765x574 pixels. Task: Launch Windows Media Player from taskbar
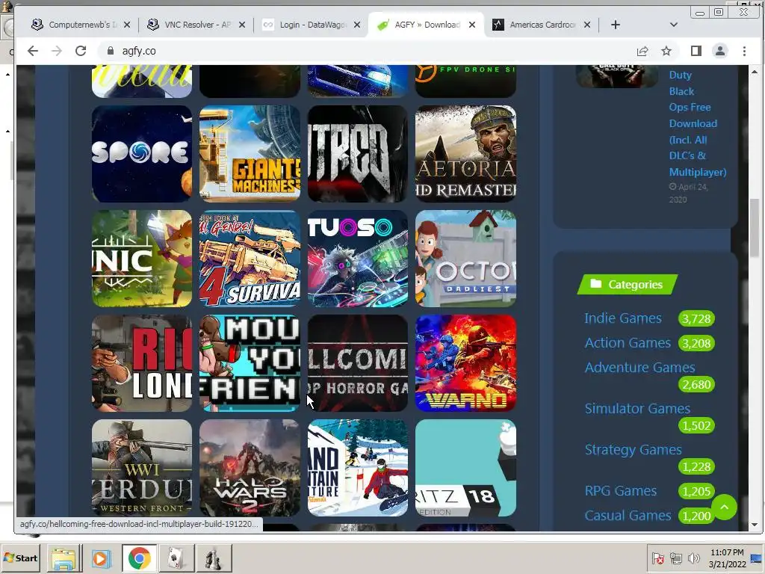point(102,558)
